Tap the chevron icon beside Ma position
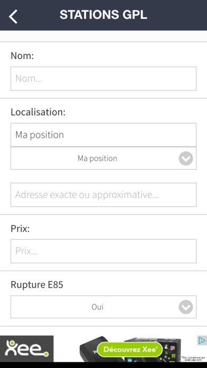207x368 pixels. coord(186,159)
